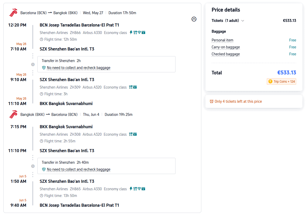Collapse the flight details with the chevron-up button
The image size is (307, 216).
click(194, 19)
